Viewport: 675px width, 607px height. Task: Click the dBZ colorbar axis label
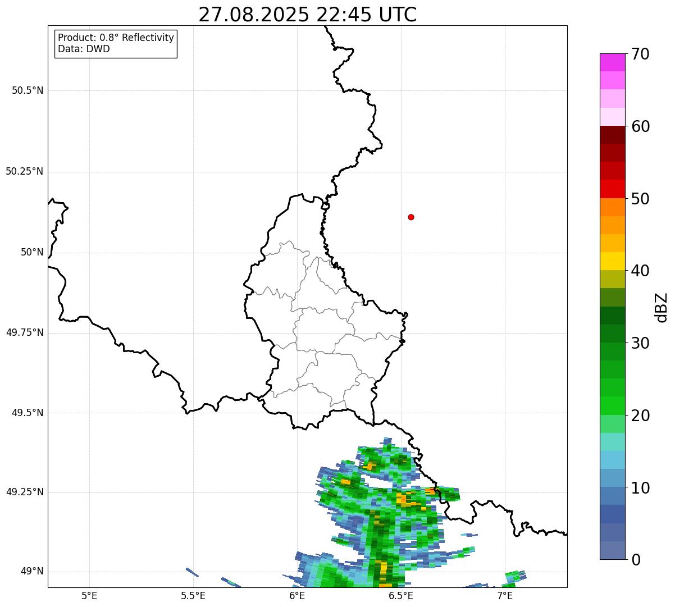click(662, 307)
